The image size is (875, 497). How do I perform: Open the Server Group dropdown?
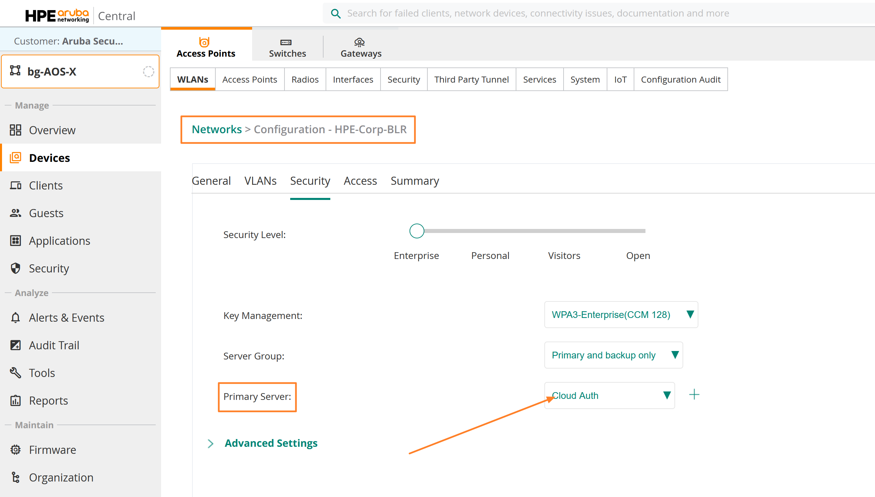(613, 355)
